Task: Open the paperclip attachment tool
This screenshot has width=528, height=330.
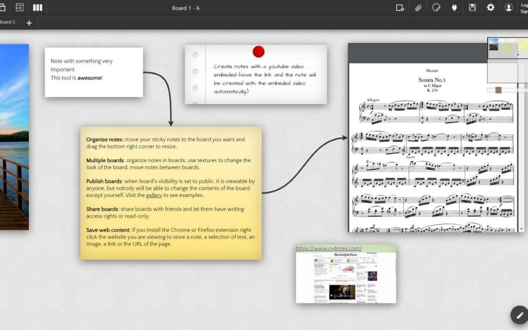Action: (417, 7)
